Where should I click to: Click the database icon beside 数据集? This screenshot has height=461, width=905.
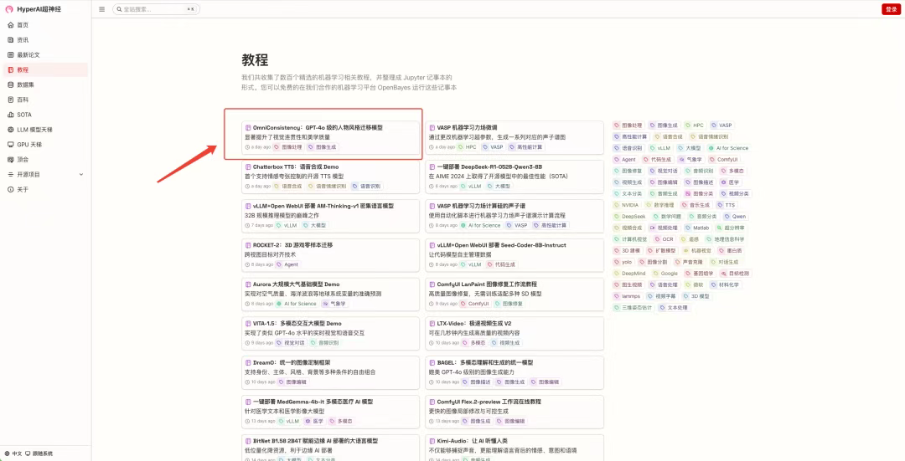(x=10, y=85)
